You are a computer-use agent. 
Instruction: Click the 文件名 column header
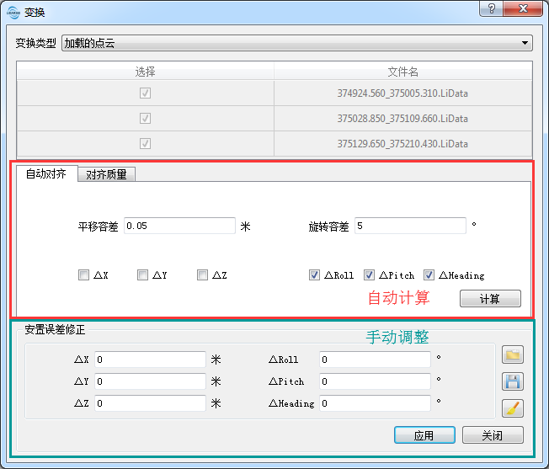[x=403, y=72]
